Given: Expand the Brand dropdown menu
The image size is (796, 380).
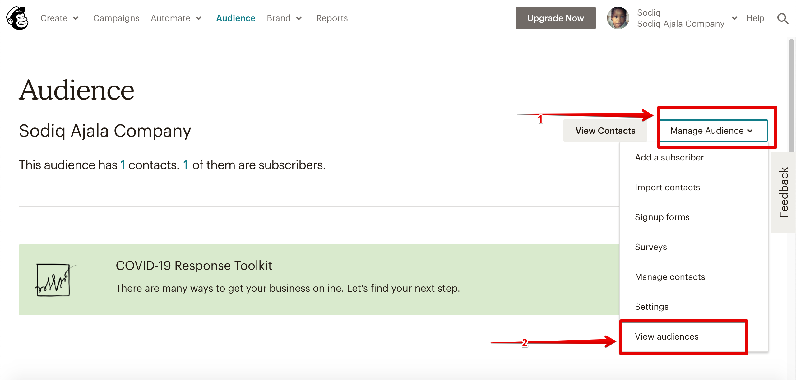Looking at the screenshot, I should point(284,18).
